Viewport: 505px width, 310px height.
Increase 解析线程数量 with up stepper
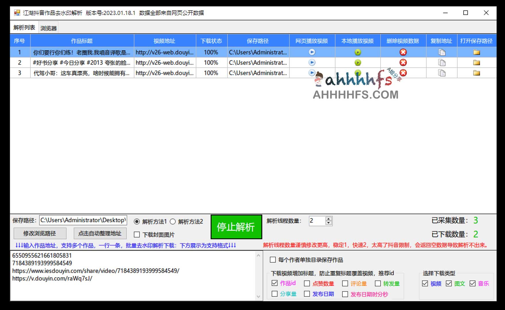328,219
